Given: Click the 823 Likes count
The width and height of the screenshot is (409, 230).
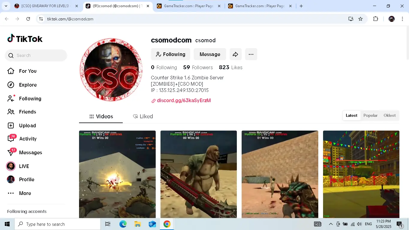Looking at the screenshot, I should (x=231, y=67).
